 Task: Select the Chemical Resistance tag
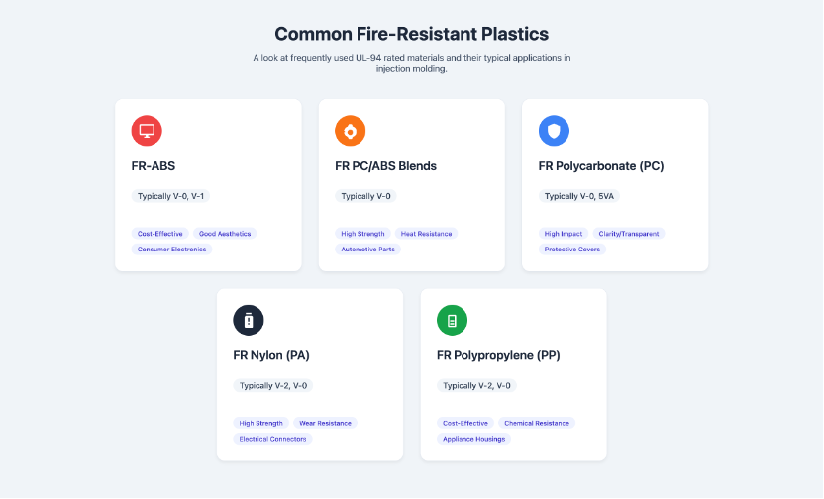point(537,423)
